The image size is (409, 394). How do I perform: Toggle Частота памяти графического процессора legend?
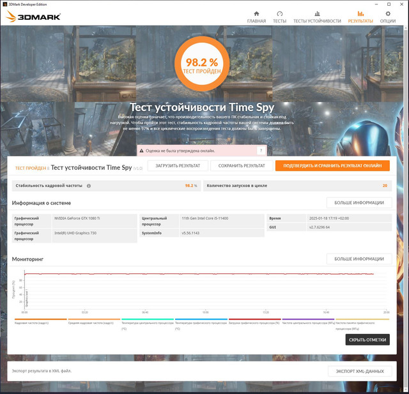pyautogui.click(x=362, y=324)
